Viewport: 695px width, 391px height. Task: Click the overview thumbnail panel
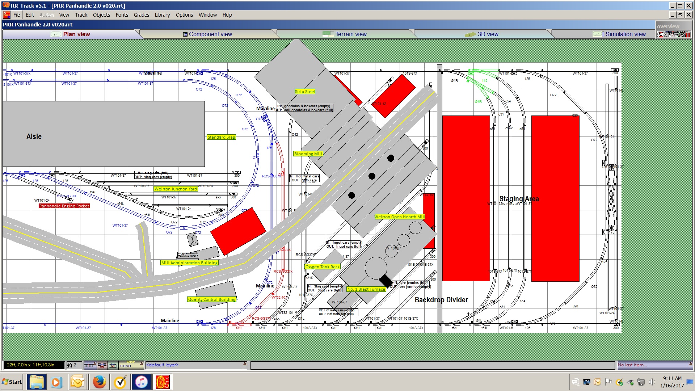[674, 34]
